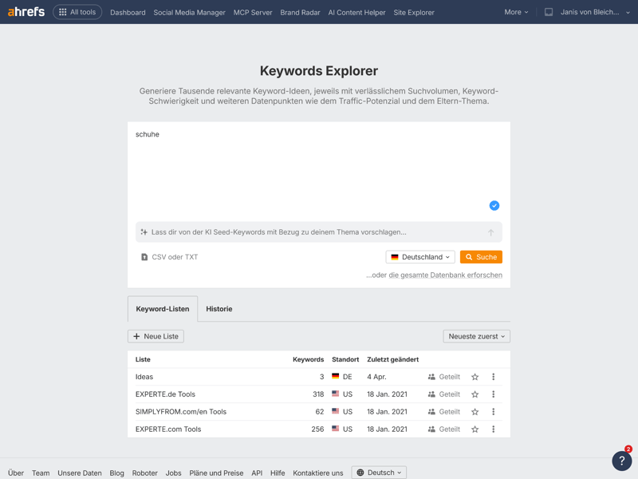Star the SIMPLYFROM.com/en Tools list
This screenshot has height=479, width=638.
tap(475, 412)
